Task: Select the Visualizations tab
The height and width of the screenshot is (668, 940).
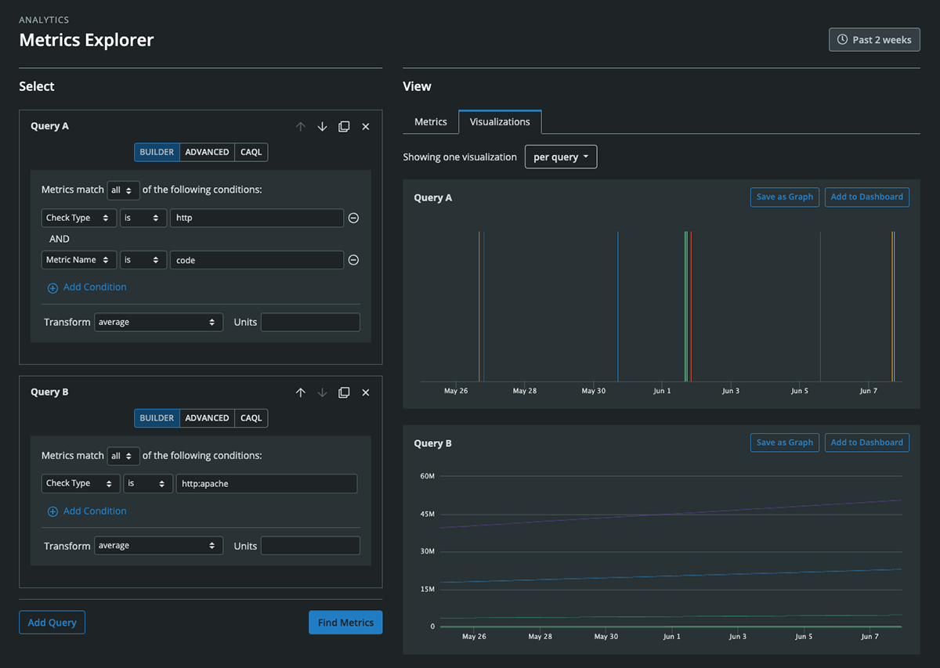Action: 500,121
